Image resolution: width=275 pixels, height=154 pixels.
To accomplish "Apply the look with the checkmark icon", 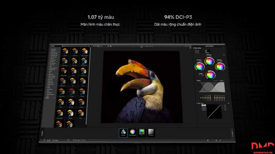I will click(x=220, y=140).
